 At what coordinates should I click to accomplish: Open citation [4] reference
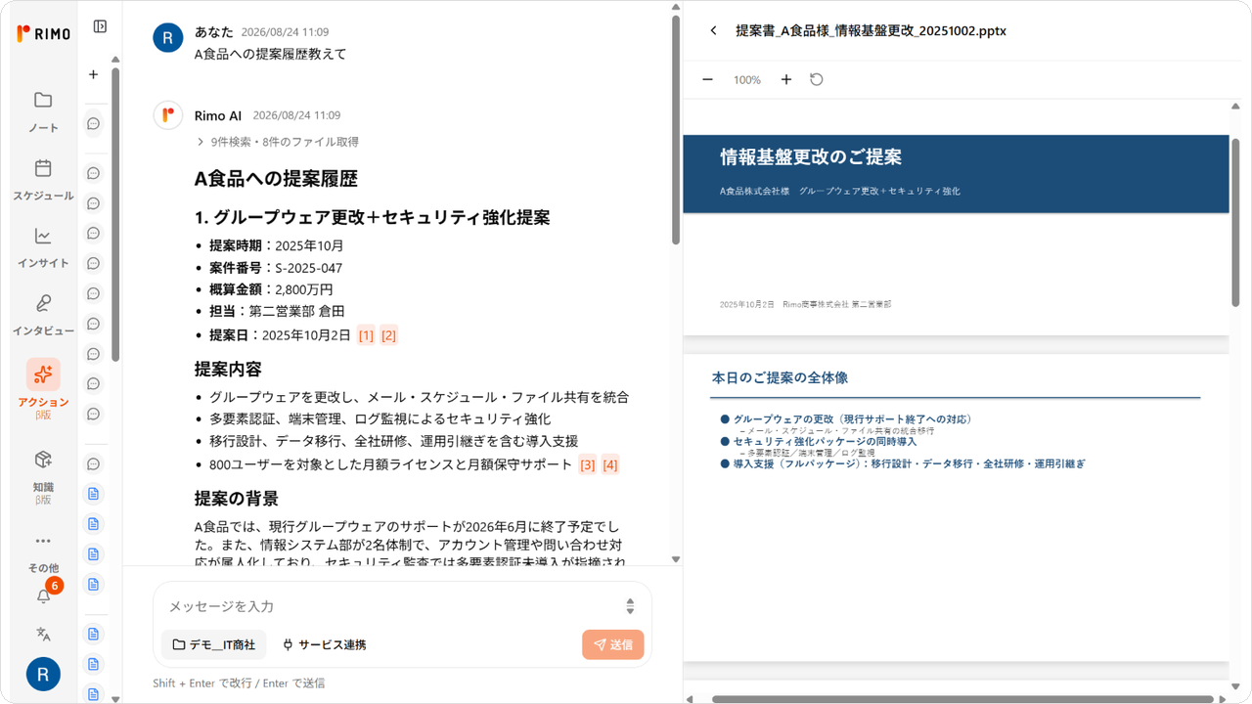click(x=609, y=464)
